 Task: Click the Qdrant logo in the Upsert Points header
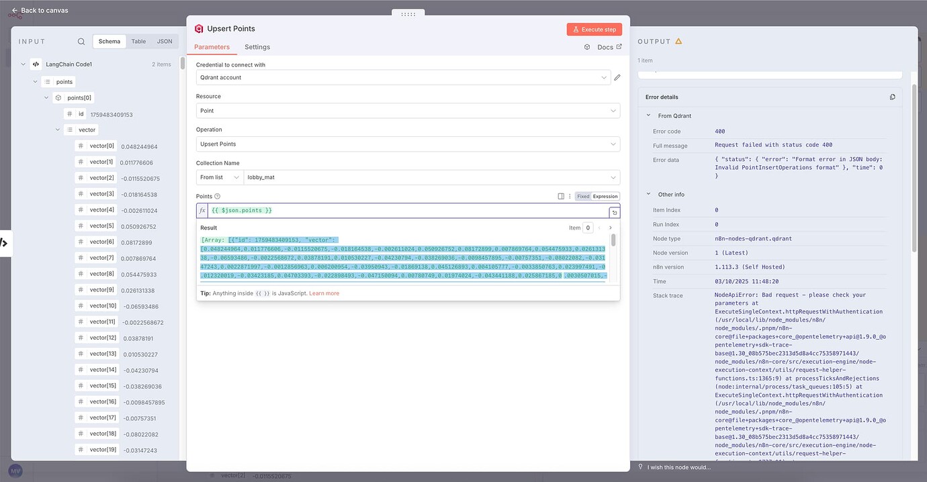click(198, 28)
